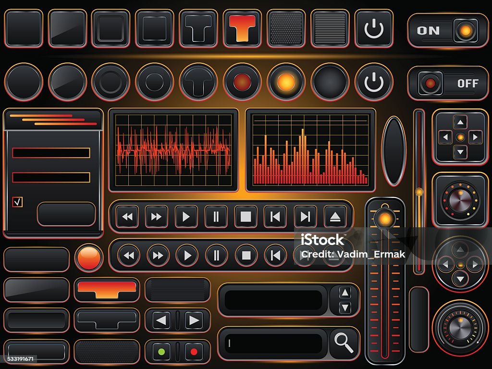Skip to next track with square button
Viewport: 492px width, 369px height.
point(305,217)
